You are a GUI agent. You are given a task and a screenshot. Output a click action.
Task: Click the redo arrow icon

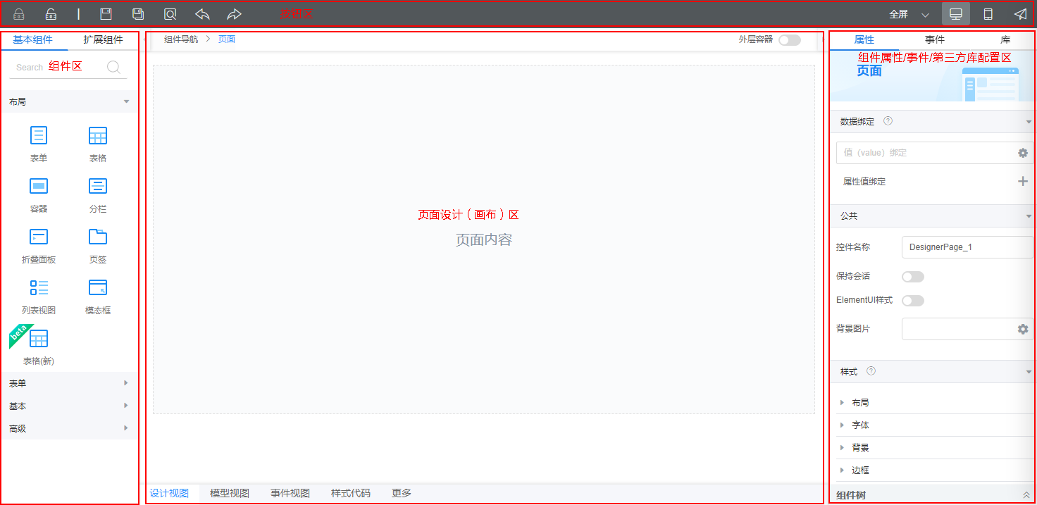[234, 14]
